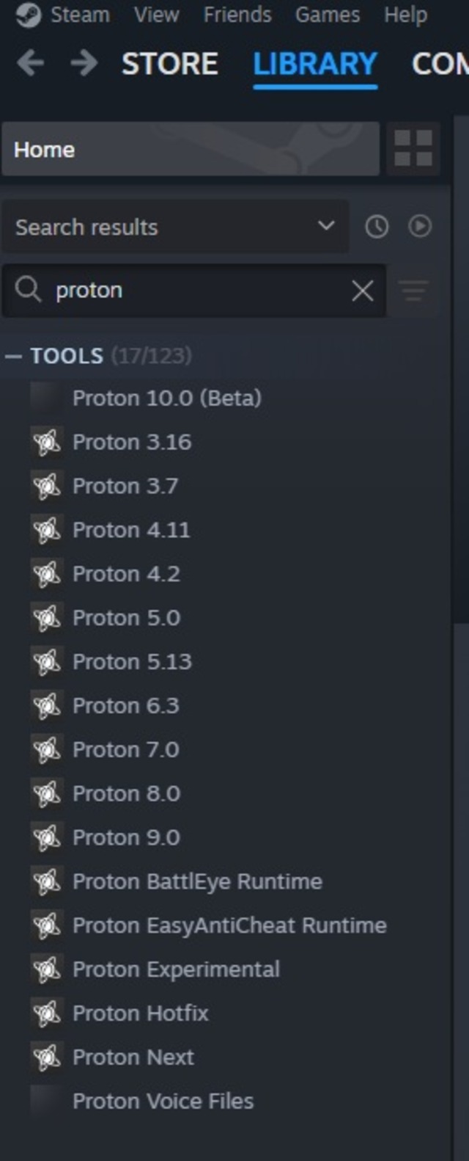The height and width of the screenshot is (1161, 469).
Task: Select Proton EasyAntiCheat Runtime
Action: pos(229,925)
